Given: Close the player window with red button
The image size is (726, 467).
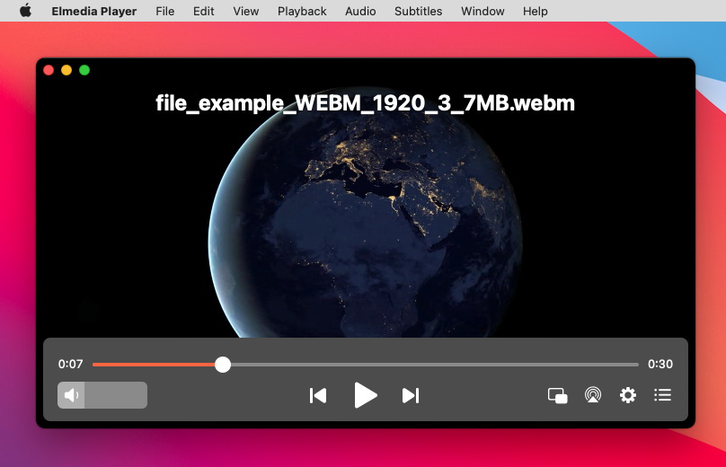Looking at the screenshot, I should pos(49,70).
